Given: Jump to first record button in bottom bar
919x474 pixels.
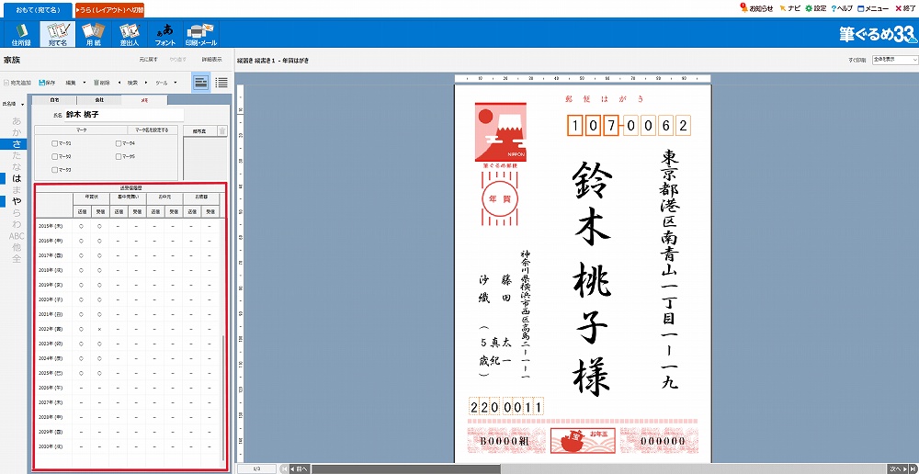Looking at the screenshot, I should 285,468.
